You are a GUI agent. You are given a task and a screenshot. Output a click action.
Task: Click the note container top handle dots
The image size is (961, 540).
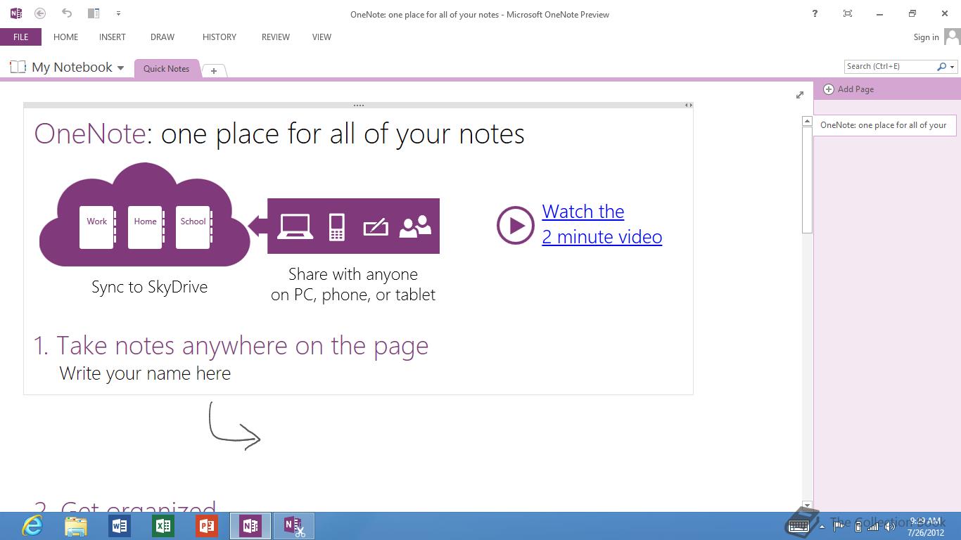(x=359, y=105)
